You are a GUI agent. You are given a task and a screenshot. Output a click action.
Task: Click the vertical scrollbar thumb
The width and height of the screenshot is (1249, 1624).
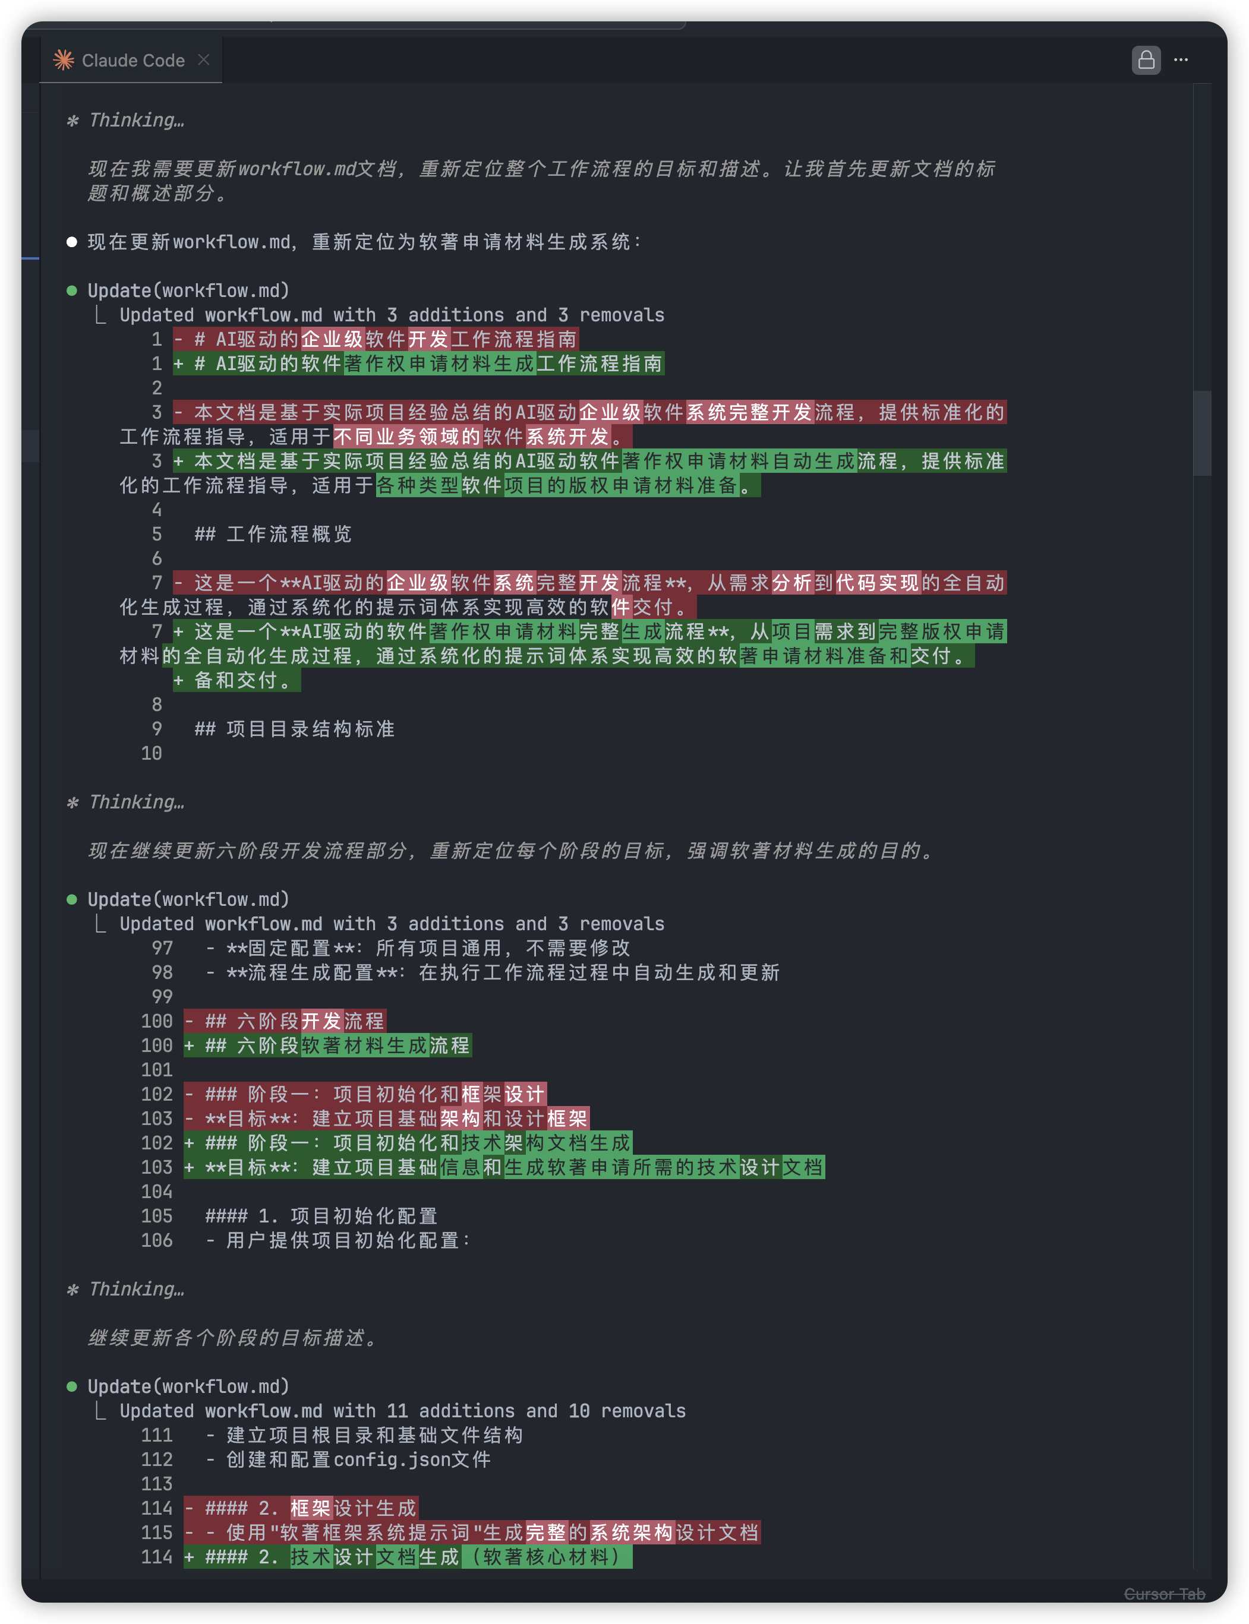(x=1201, y=432)
